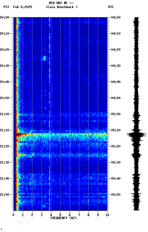This screenshot has height=232, width=148.
Task: Click the UTC time label 05:10
Action: click(116, 130)
